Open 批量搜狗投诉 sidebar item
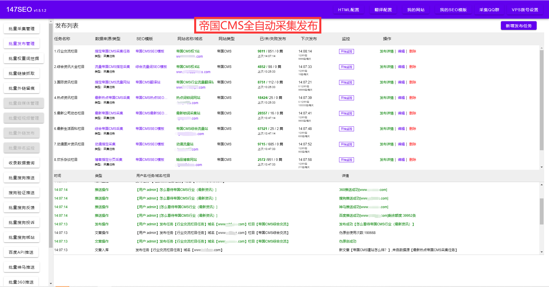Image resolution: width=549 pixels, height=287 pixels. [x=21, y=222]
